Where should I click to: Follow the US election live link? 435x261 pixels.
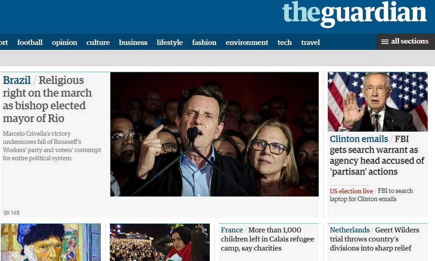pos(351,191)
